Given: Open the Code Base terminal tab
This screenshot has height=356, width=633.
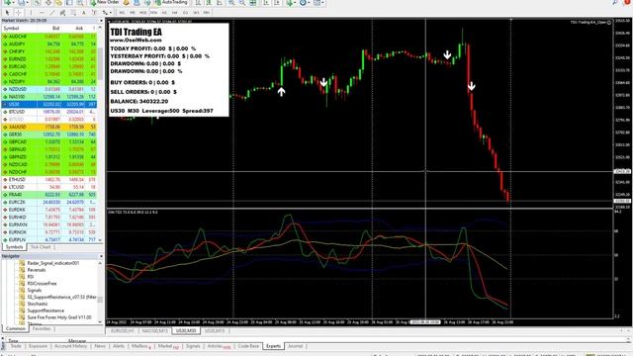Looking at the screenshot, I should click(248, 346).
